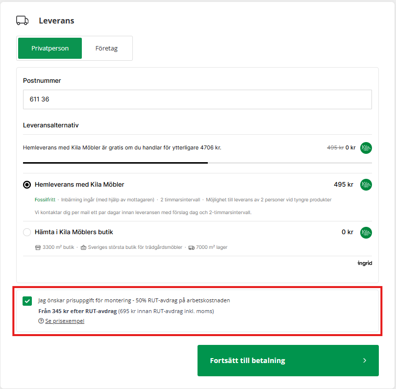Viewport: 396px width, 389px height.
Task: Click basket icon beside Sveriges största butik
Action: [83, 247]
